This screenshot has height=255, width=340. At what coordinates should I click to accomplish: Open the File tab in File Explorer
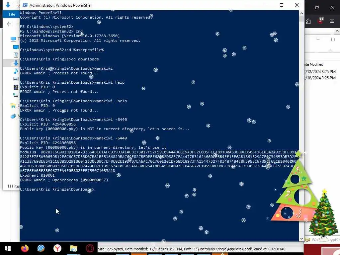(12, 14)
